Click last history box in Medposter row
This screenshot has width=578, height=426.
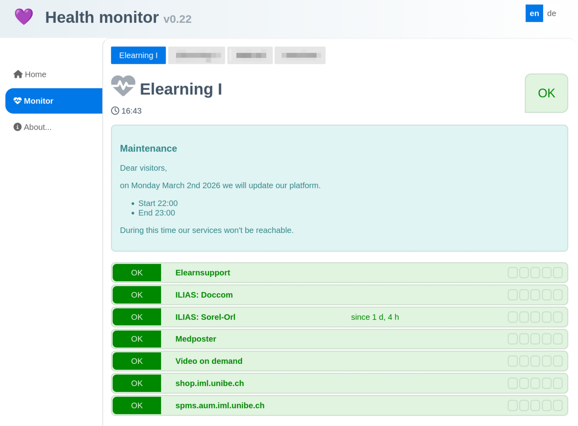point(558,339)
